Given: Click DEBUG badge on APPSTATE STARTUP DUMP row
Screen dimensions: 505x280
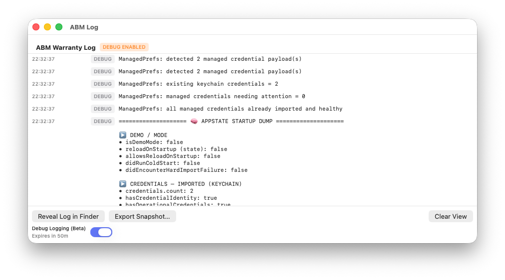Looking at the screenshot, I should pos(103,121).
